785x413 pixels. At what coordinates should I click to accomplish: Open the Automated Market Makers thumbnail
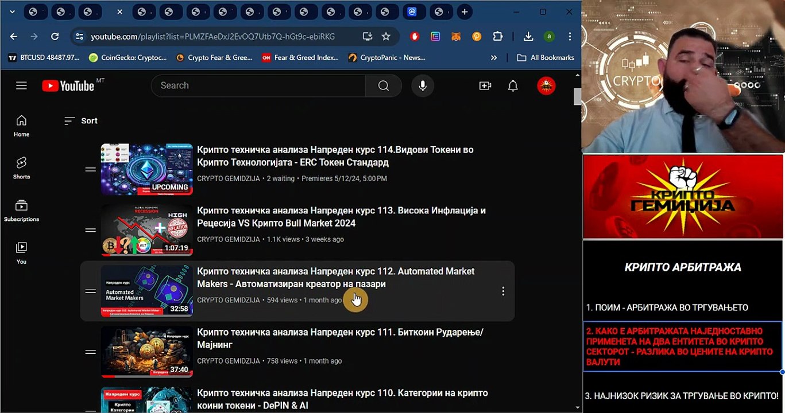click(x=147, y=291)
